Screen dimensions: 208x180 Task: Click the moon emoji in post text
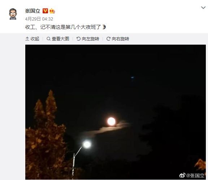pyautogui.click(x=104, y=27)
